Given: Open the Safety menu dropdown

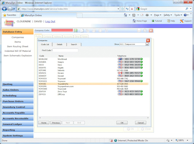Looking at the screenshot, I should (168, 15).
